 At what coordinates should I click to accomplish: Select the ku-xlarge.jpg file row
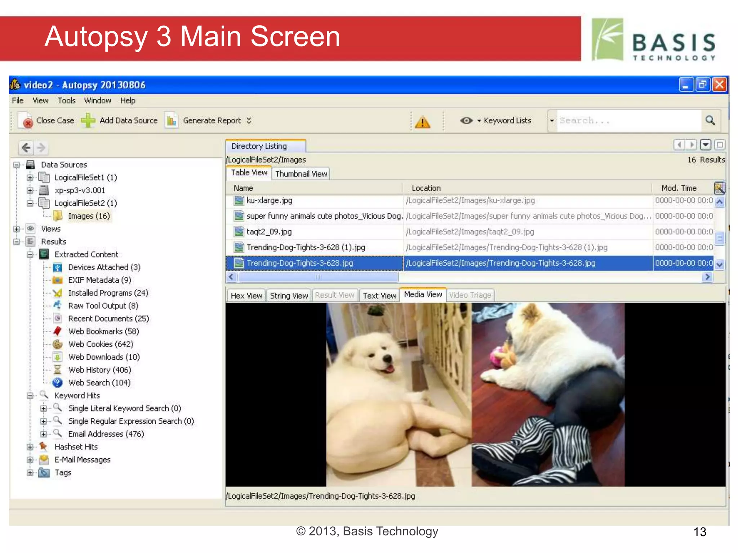click(469, 201)
